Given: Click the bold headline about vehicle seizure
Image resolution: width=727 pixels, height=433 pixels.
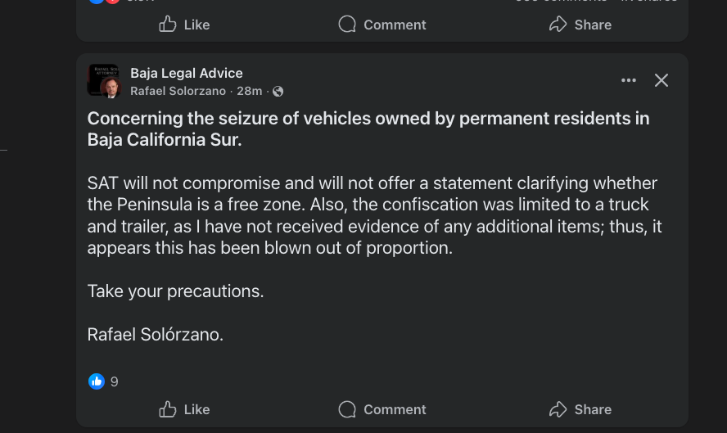Looking at the screenshot, I should point(368,129).
